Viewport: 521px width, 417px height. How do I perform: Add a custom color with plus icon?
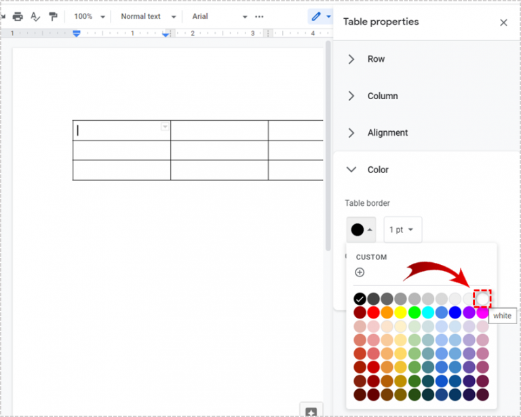click(360, 272)
